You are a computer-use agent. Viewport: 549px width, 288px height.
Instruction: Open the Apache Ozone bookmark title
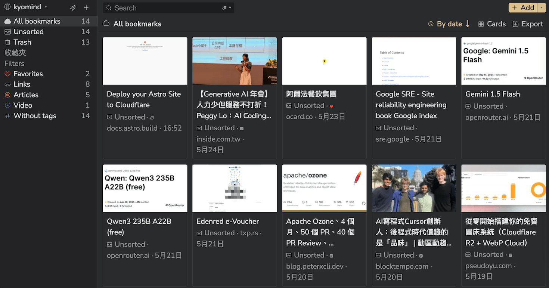[x=320, y=232]
